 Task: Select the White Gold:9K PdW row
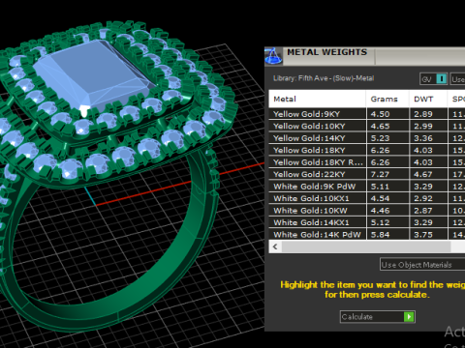(367, 187)
